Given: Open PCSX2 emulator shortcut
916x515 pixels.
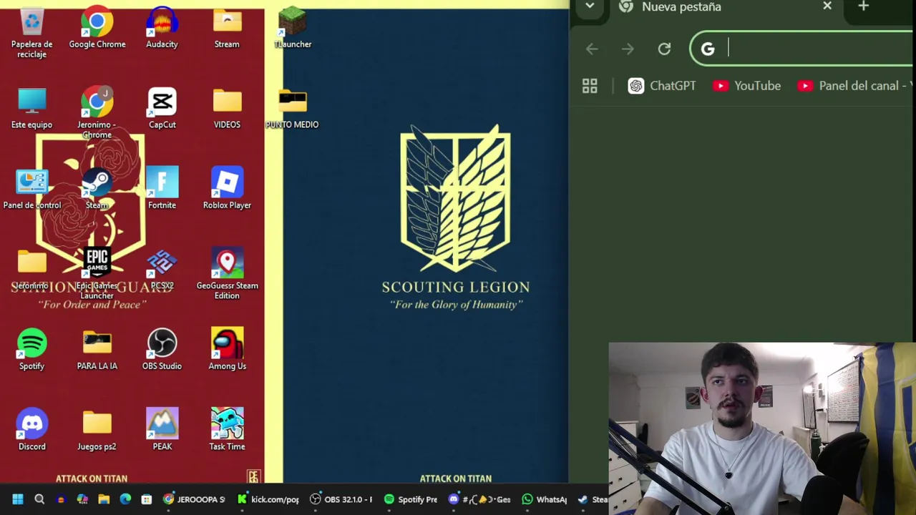Looking at the screenshot, I should point(162,270).
